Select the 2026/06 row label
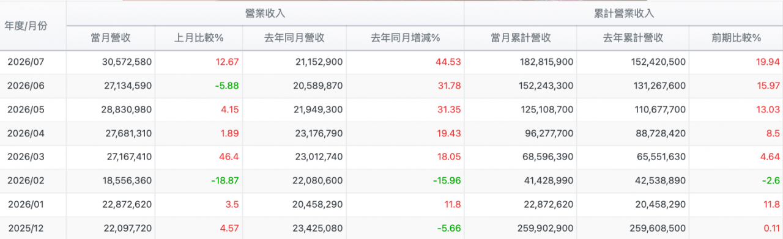This screenshot has height=239, width=783. [25, 86]
